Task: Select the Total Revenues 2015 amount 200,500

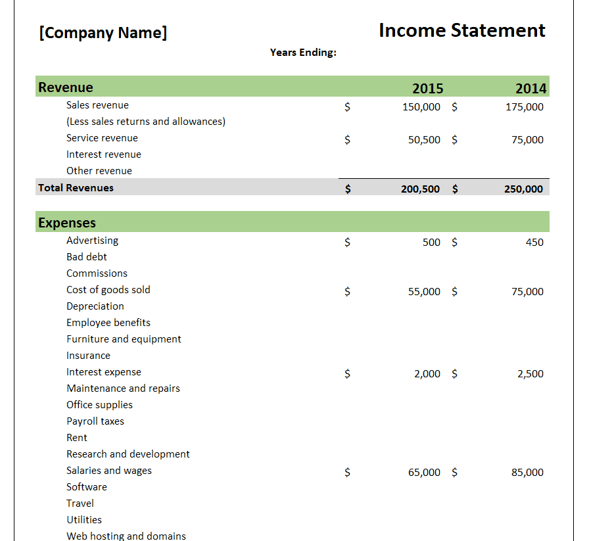Action: pos(420,189)
